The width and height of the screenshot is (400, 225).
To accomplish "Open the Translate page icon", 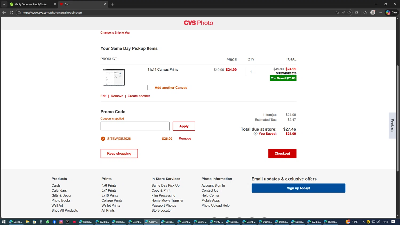I will (337, 13).
